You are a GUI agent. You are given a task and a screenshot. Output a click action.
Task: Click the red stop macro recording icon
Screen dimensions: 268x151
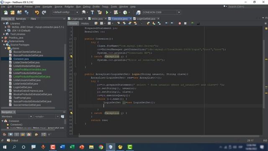point(180,23)
